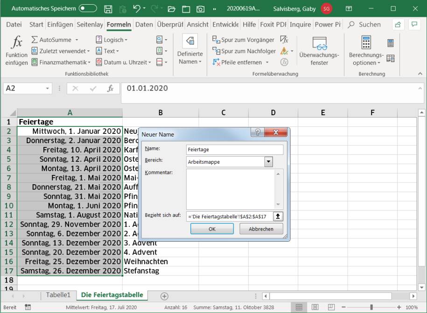427x313 pixels.
Task: Click the formula bar fx icon
Action: [x=110, y=89]
